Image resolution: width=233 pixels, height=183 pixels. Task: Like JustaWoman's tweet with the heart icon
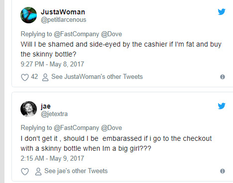25,77
